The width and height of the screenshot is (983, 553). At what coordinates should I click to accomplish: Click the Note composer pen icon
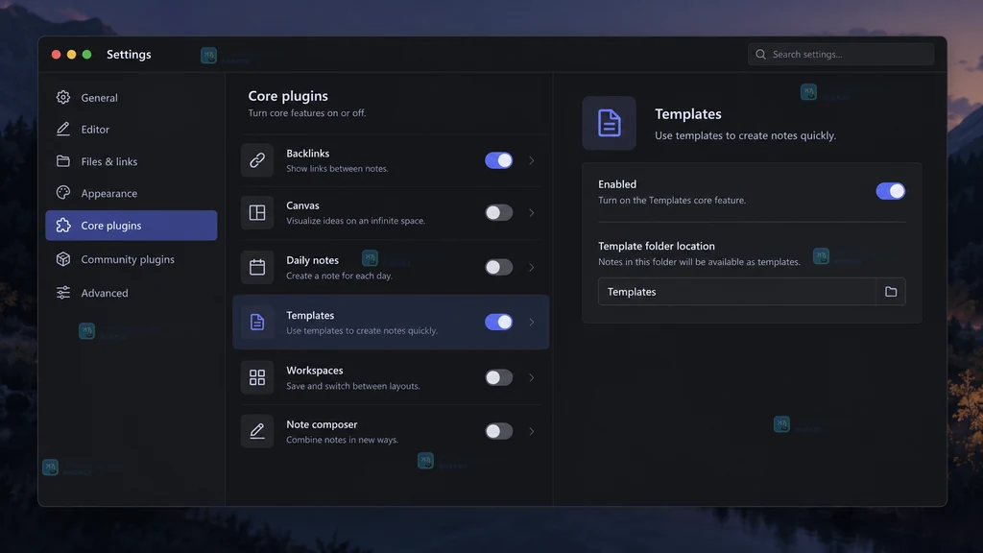click(x=257, y=431)
